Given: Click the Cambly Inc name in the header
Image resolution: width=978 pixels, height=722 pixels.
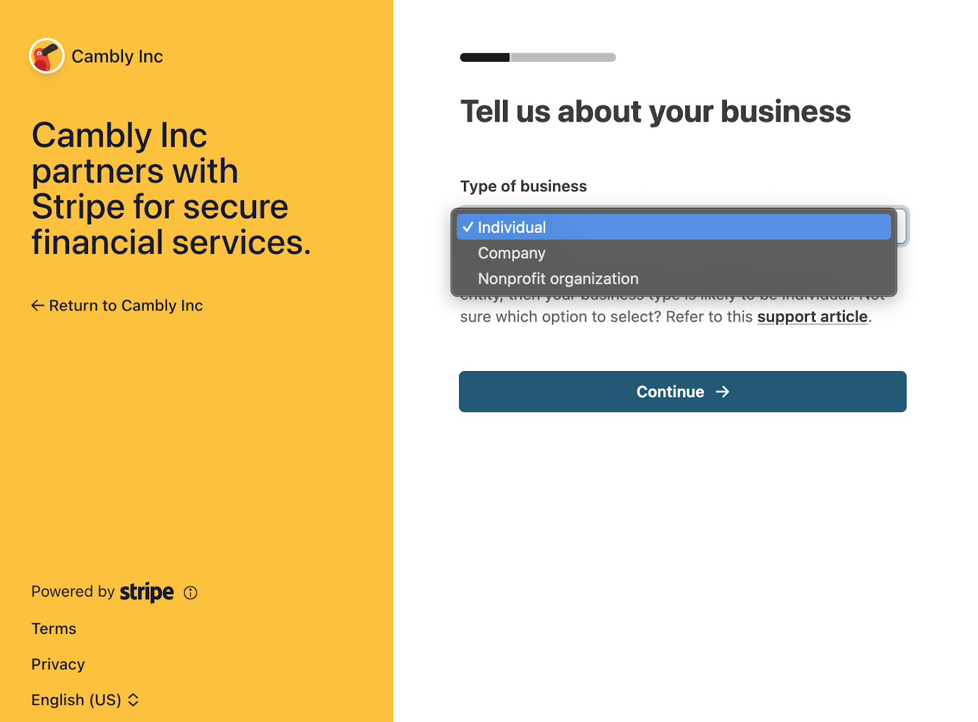Looking at the screenshot, I should pyautogui.click(x=117, y=56).
